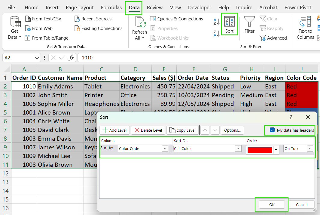Open Insert Function fx

(x=71, y=58)
